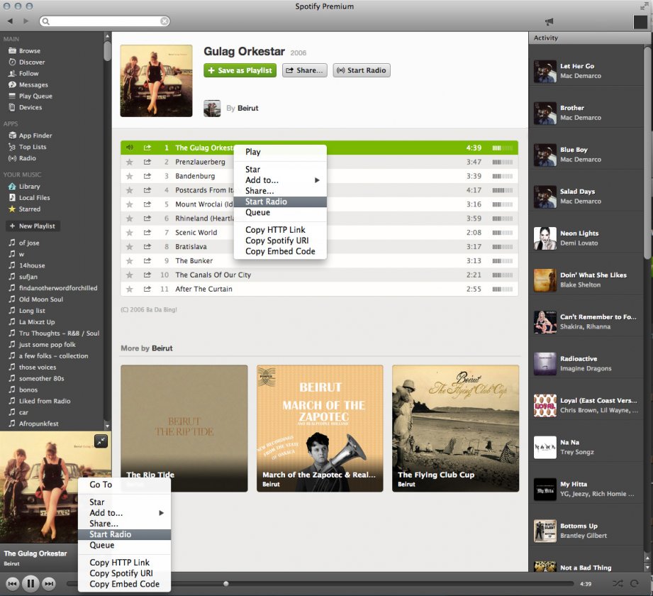Click share icon for Prenzlauerberg track
This screenshot has width=653, height=596.
point(147,162)
